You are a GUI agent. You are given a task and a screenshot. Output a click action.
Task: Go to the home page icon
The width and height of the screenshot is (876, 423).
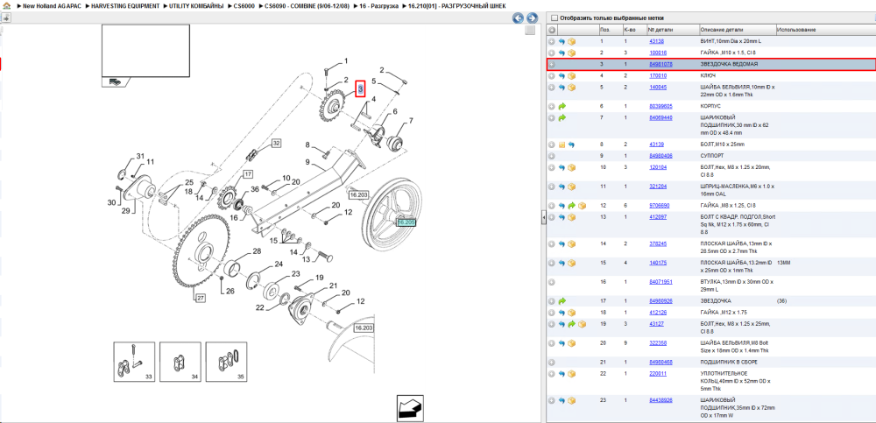click(x=7, y=6)
